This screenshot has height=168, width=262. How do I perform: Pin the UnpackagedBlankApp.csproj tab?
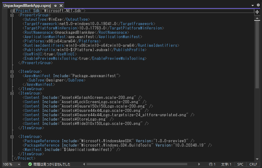tap(55, 6)
